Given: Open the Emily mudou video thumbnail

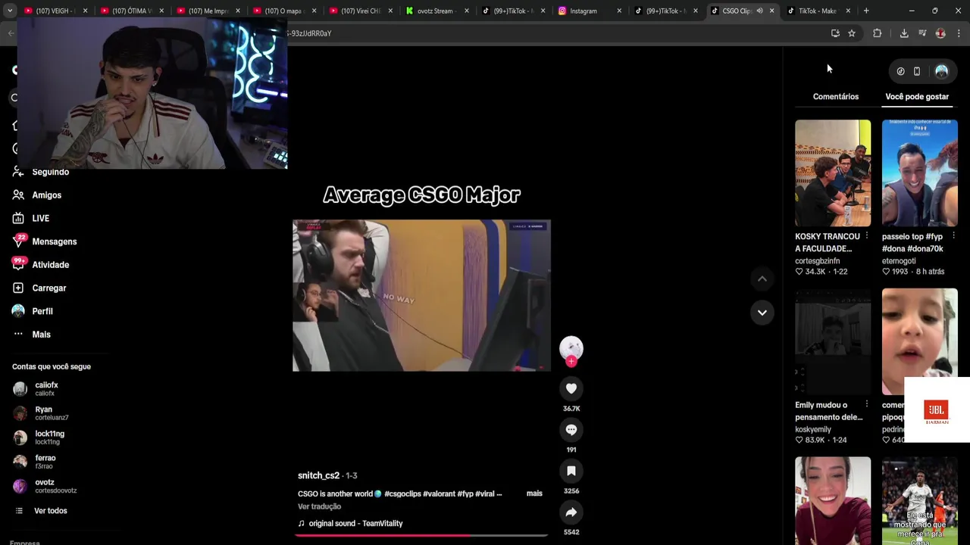Looking at the screenshot, I should pyautogui.click(x=833, y=341).
